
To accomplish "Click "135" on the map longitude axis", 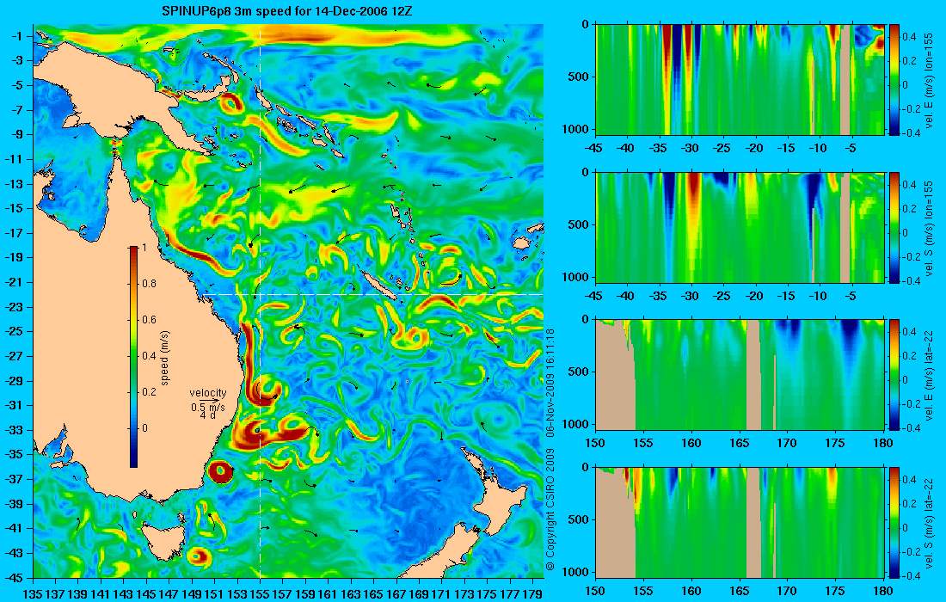I will [33, 593].
